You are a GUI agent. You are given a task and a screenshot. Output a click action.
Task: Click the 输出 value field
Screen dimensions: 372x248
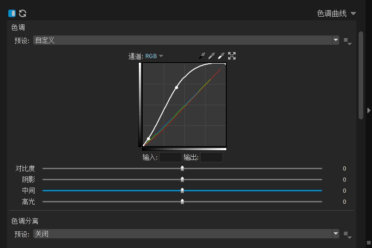(211, 158)
